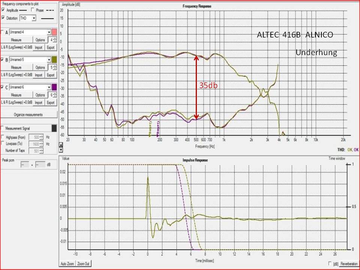This screenshot has height=270, width=360.
Task: Click the olive color swatch for slot B
Action: coord(54,60)
